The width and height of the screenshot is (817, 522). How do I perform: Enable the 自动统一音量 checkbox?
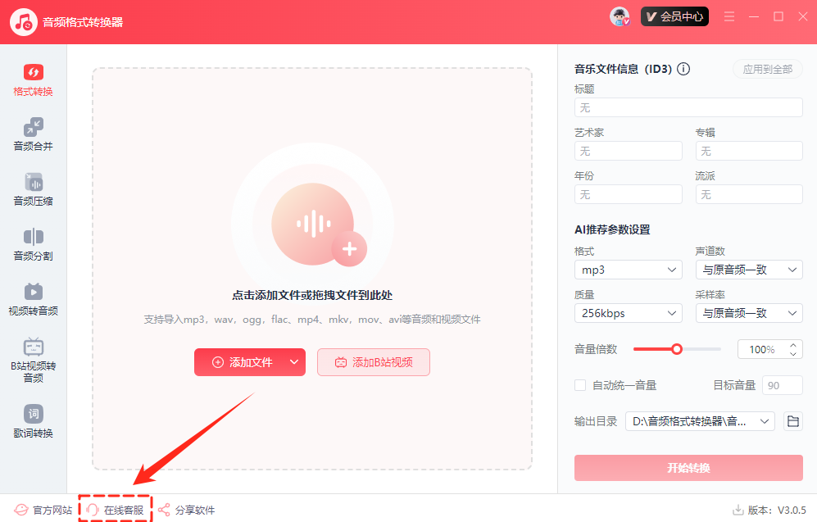pyautogui.click(x=580, y=385)
